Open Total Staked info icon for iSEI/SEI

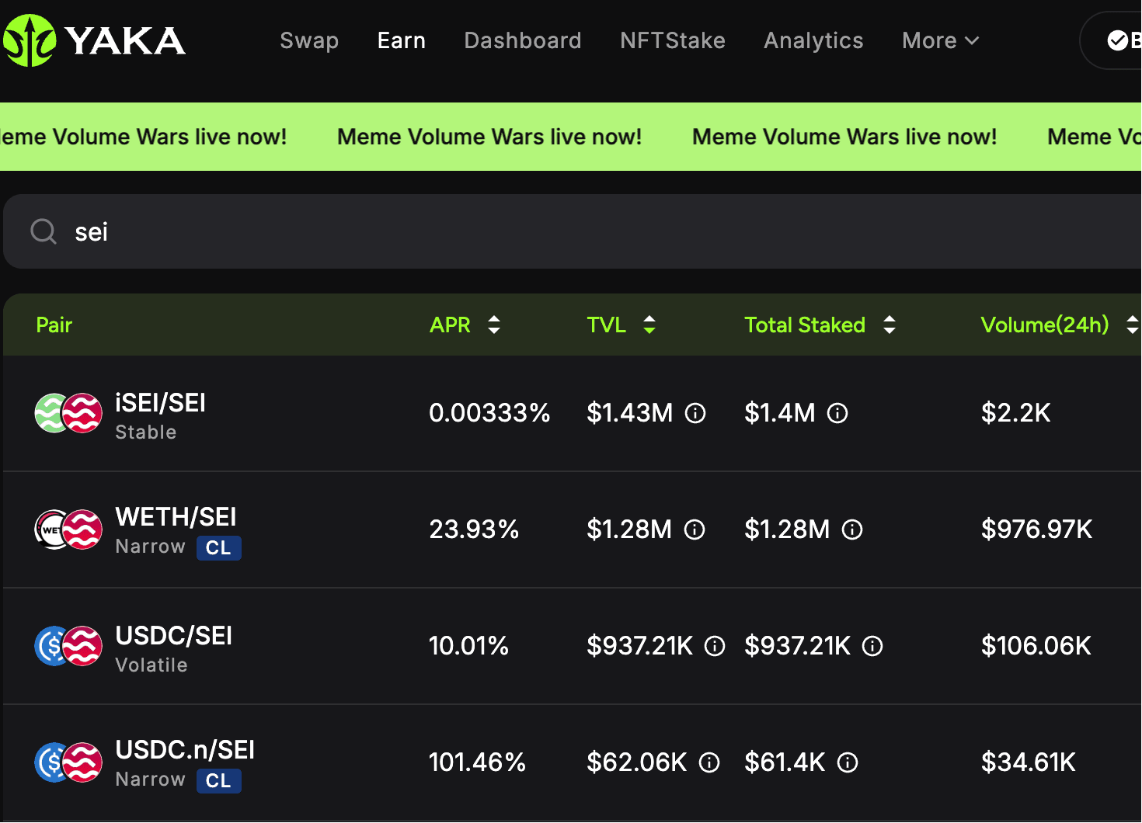(837, 413)
